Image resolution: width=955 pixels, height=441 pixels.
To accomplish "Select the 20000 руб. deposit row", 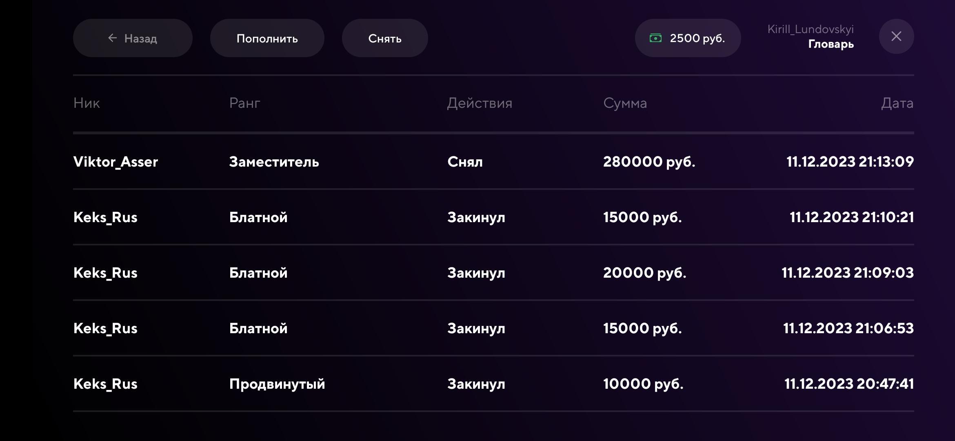I will point(644,273).
